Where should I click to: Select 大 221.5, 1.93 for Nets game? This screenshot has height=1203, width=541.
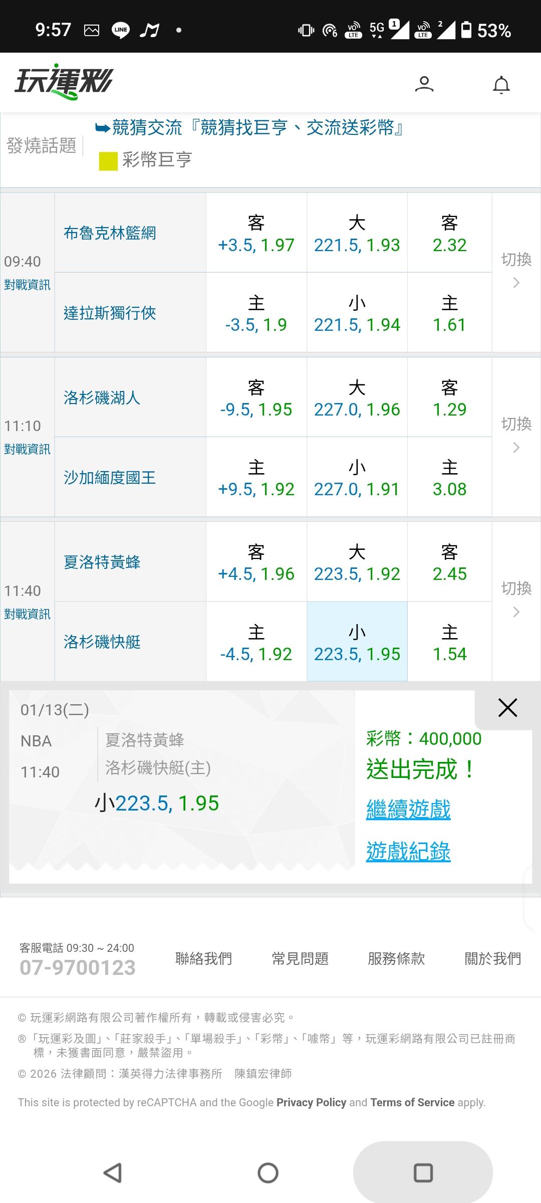tap(357, 233)
